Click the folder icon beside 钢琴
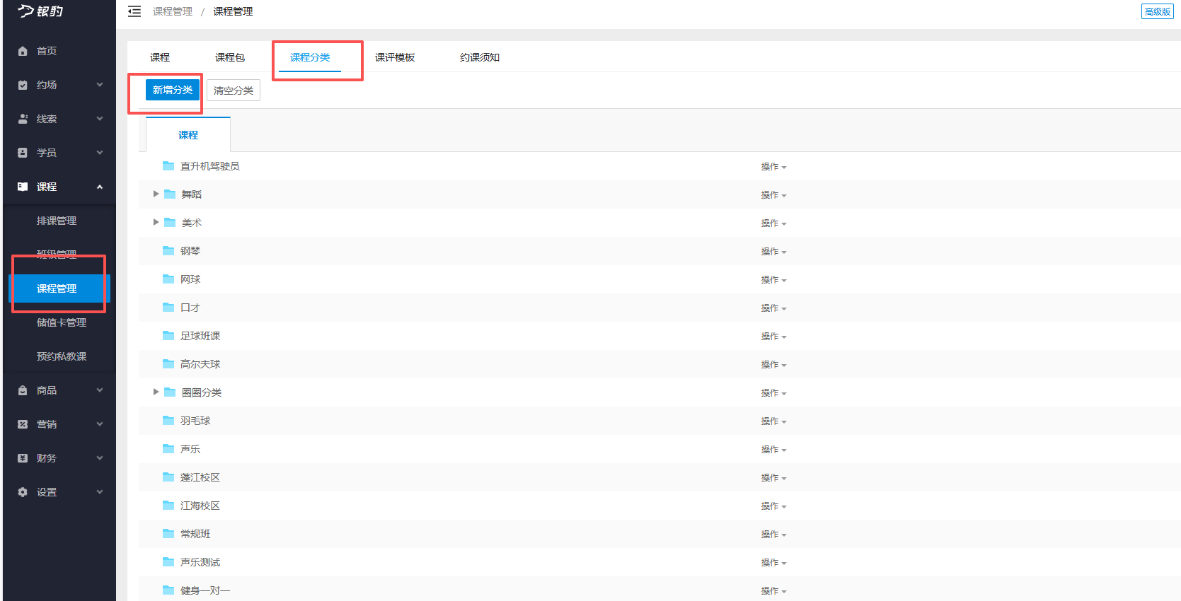This screenshot has height=601, width=1181. pyautogui.click(x=168, y=251)
